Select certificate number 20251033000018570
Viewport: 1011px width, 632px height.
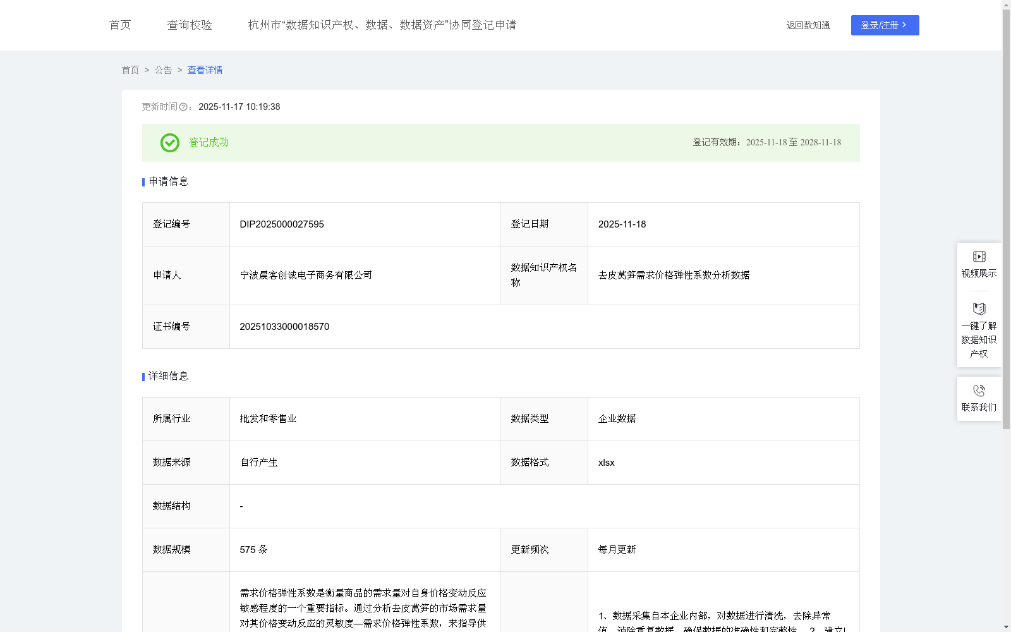[284, 327]
